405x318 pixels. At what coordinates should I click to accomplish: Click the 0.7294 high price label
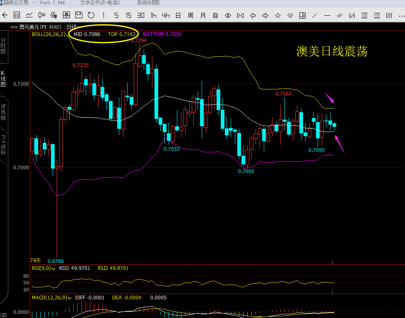[138, 41]
